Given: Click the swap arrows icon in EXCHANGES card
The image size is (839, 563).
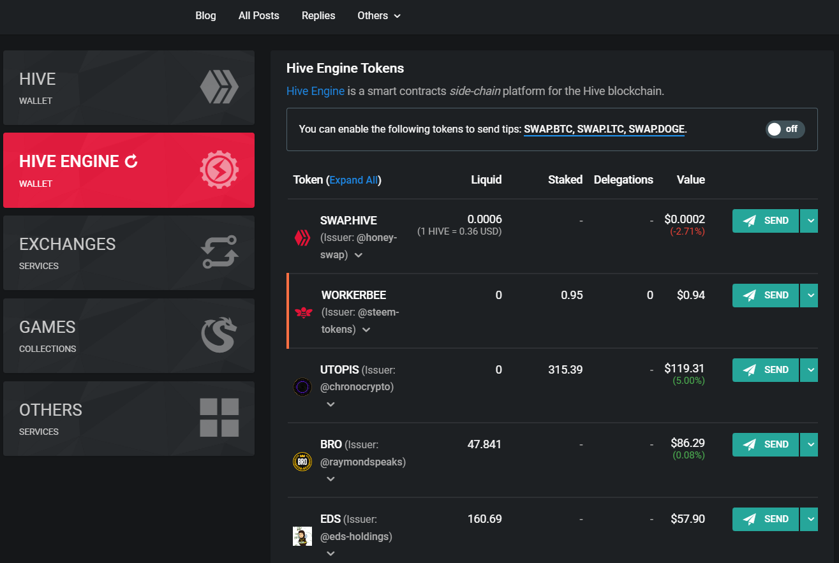Looking at the screenshot, I should pos(219,252).
